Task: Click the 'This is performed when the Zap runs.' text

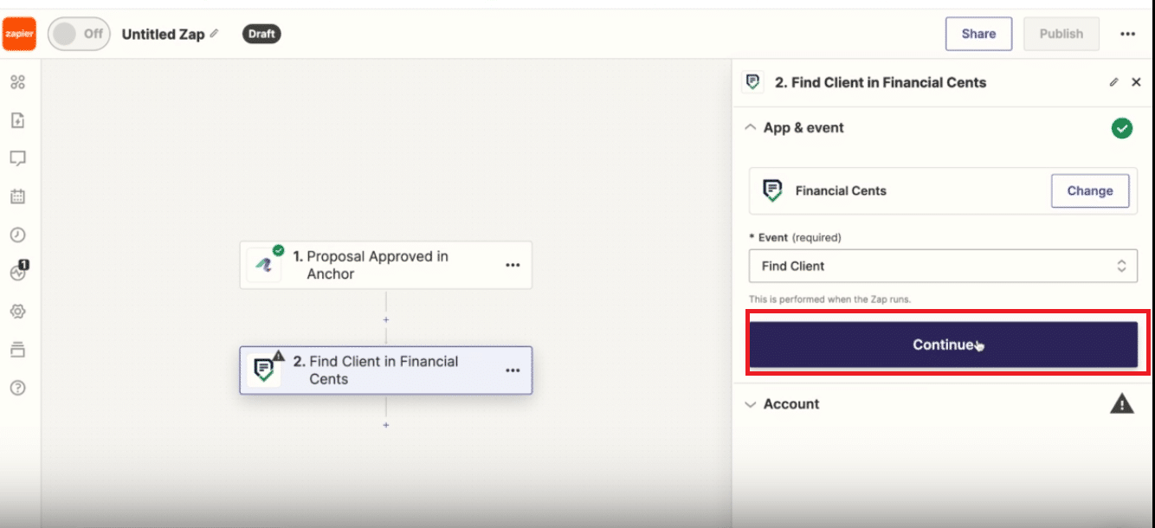Action: pyautogui.click(x=830, y=299)
